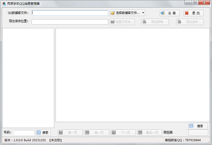
Task: Click the 跳到第 label
Action: tap(168, 132)
